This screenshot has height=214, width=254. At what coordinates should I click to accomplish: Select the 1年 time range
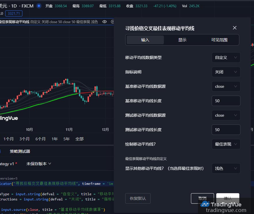[55, 139]
